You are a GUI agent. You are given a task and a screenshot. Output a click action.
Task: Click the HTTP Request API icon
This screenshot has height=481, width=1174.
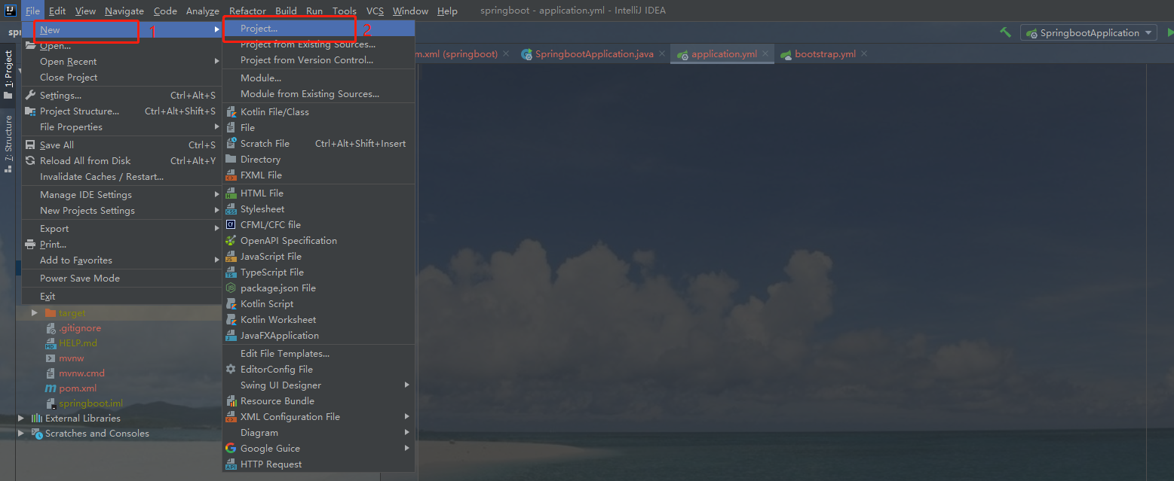point(231,464)
